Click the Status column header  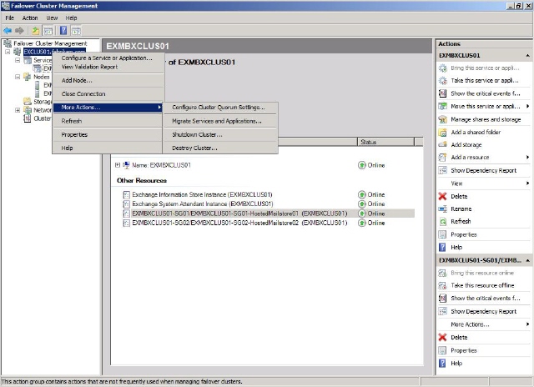[385, 142]
